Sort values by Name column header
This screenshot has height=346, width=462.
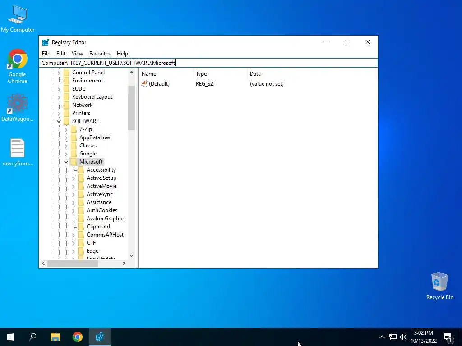pyautogui.click(x=166, y=74)
